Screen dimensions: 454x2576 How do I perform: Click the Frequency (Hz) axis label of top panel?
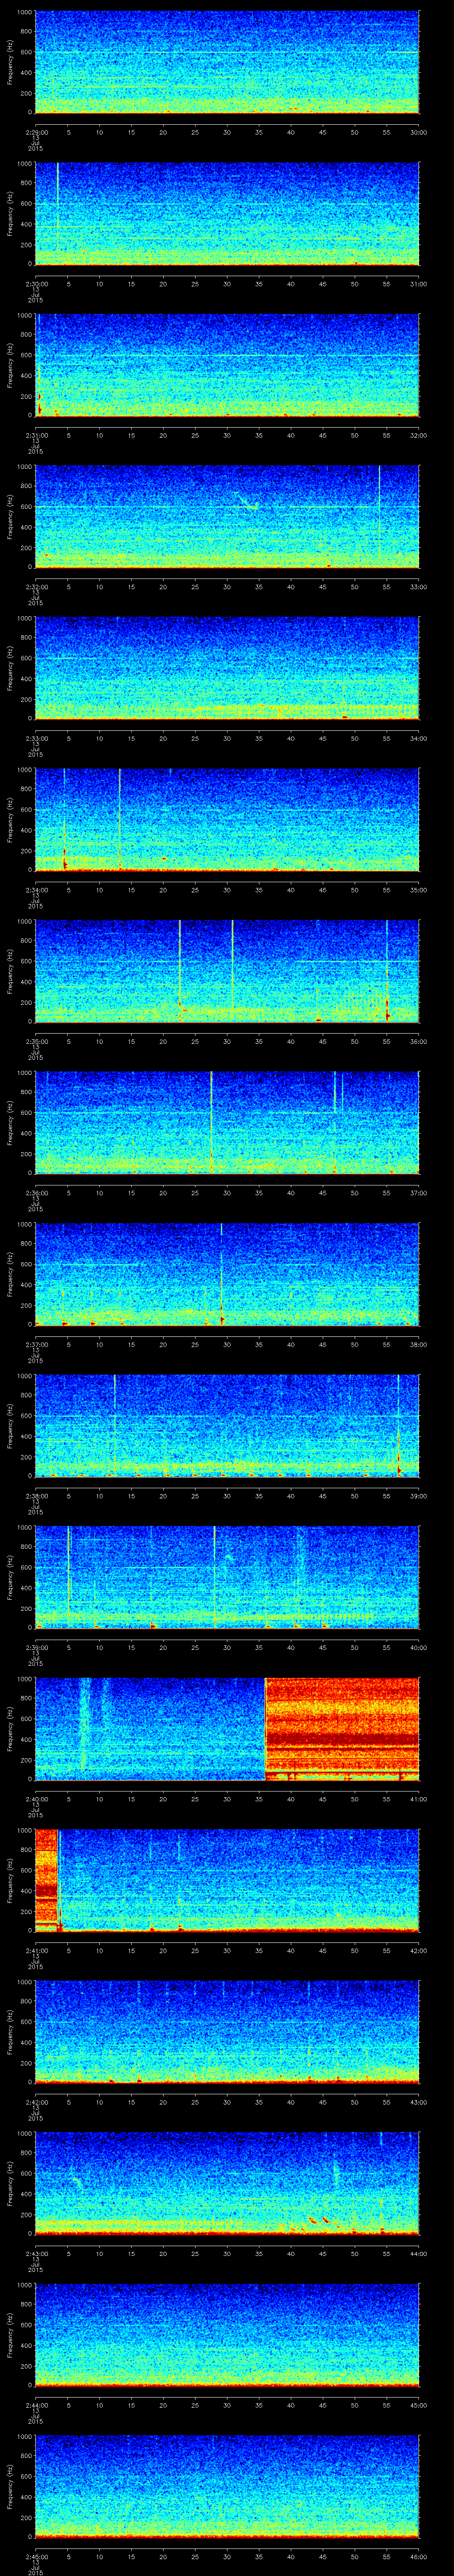(10, 63)
